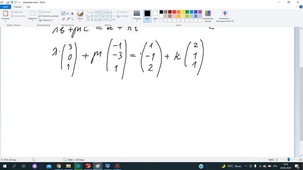Select the Eraser tool
The width and height of the screenshot is (303, 170).
63,19
